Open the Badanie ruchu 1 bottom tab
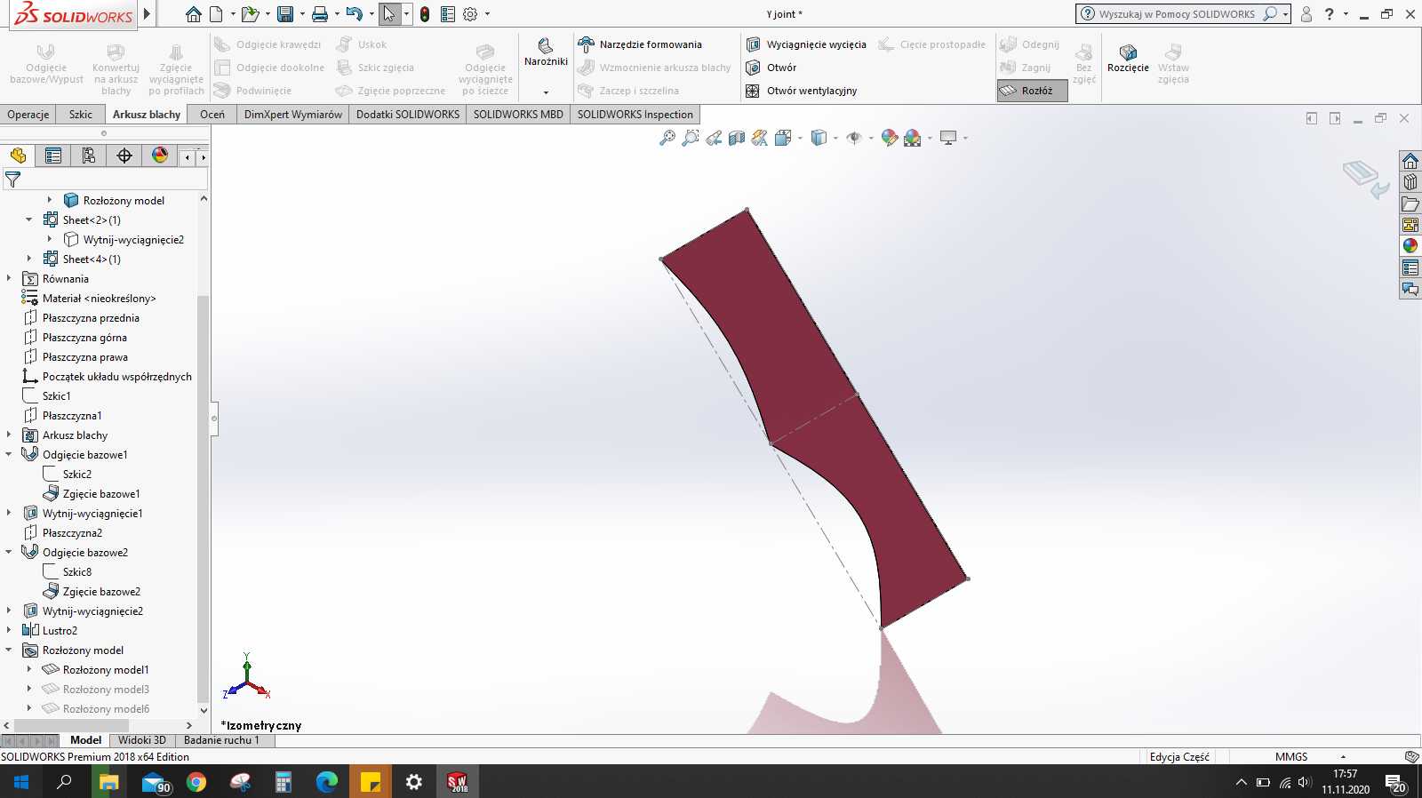Viewport: 1422px width, 798px height. pos(221,740)
